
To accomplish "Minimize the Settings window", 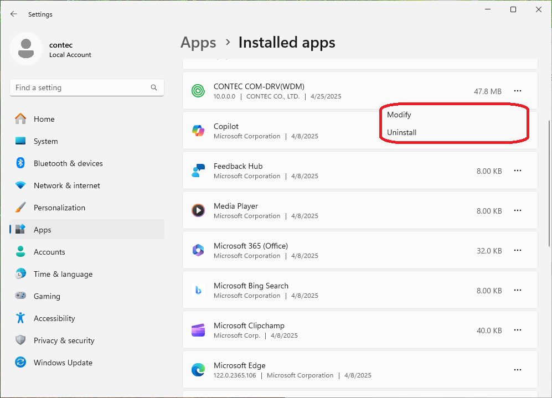I will tap(488, 9).
